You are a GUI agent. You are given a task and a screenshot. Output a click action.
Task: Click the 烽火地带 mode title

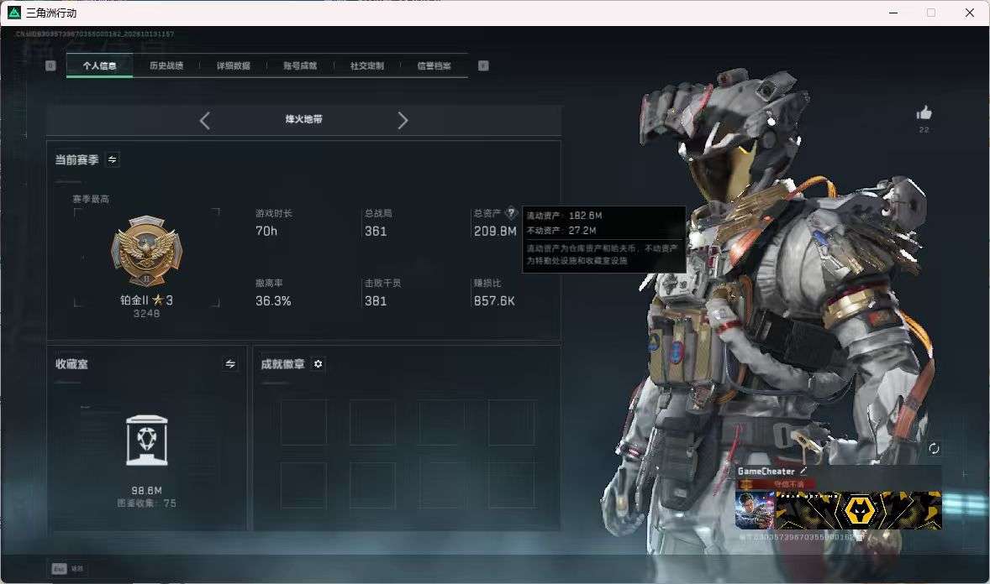click(303, 119)
